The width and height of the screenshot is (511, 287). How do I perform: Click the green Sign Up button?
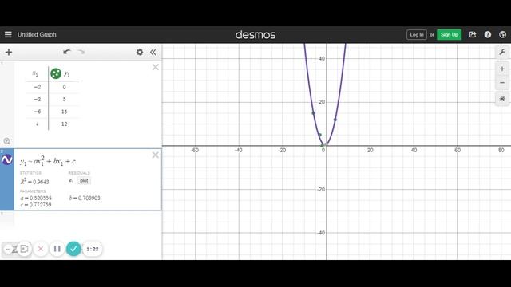pyautogui.click(x=449, y=35)
